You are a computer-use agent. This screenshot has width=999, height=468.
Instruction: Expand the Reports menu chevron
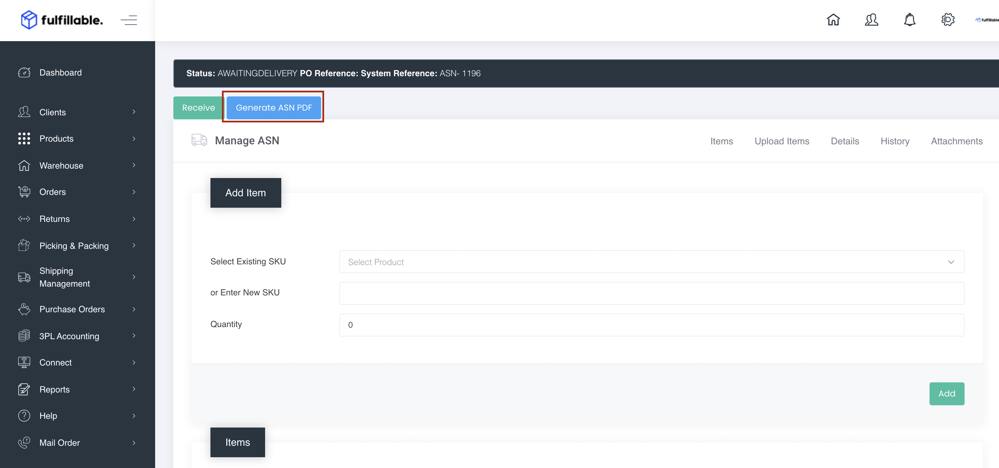pos(134,389)
